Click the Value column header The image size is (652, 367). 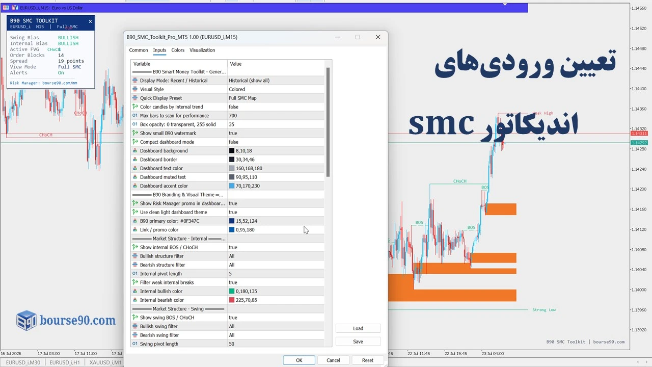click(x=276, y=64)
